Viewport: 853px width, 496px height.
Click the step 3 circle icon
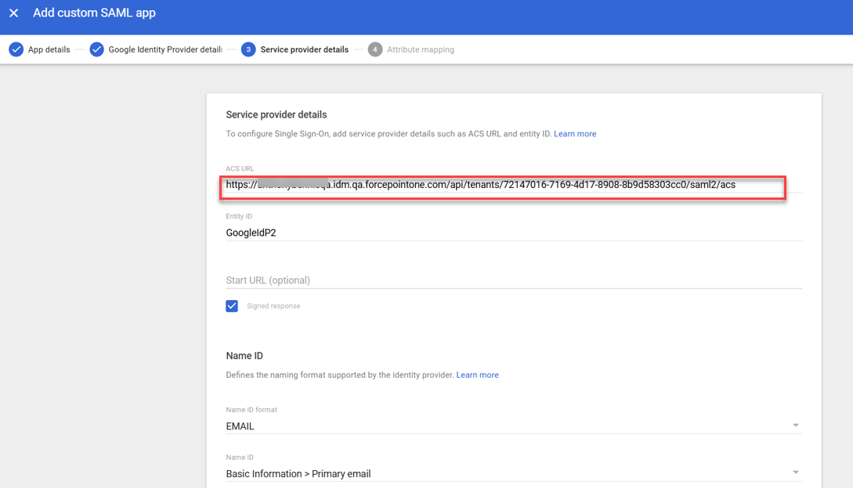pyautogui.click(x=248, y=49)
